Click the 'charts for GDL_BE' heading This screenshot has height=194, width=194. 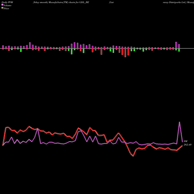[x=79, y=2]
